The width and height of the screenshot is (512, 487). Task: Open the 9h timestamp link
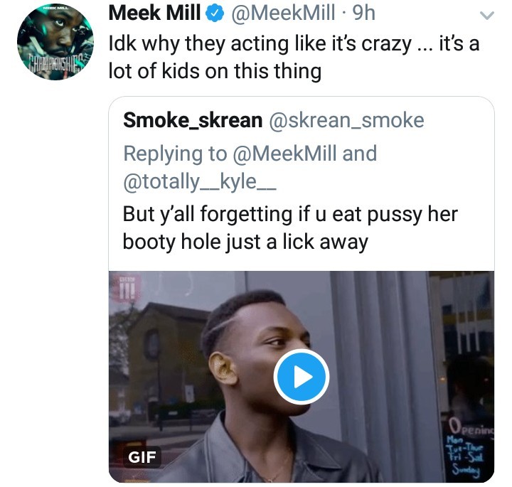[361, 14]
